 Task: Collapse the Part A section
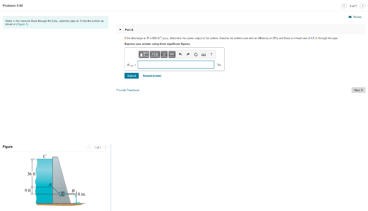click(120, 30)
